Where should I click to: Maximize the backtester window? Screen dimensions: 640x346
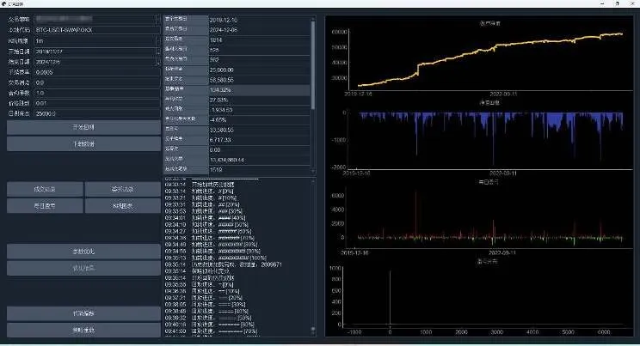pos(618,3)
